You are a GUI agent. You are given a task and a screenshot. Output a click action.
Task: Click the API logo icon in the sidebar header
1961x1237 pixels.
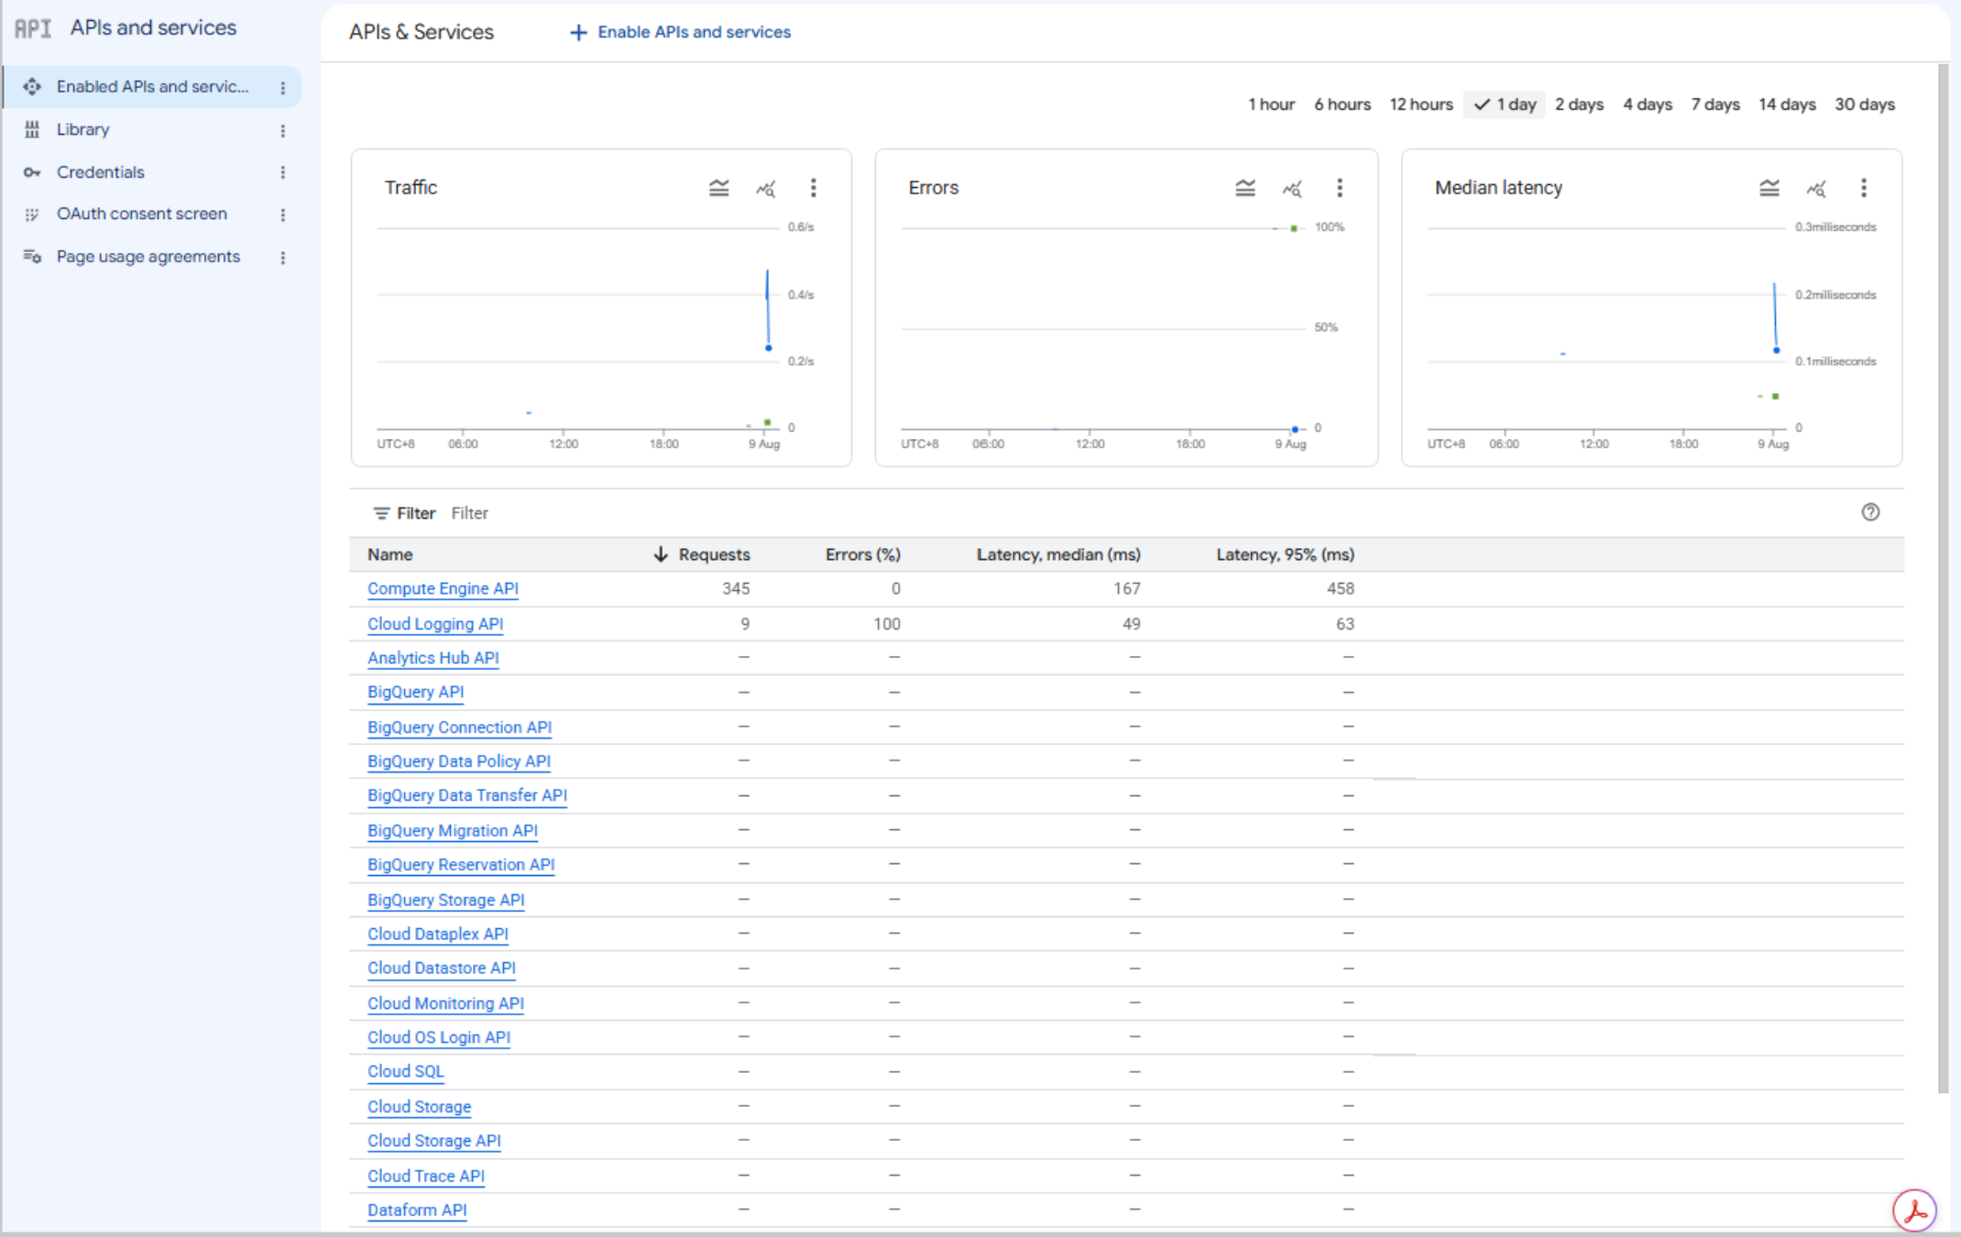coord(33,28)
